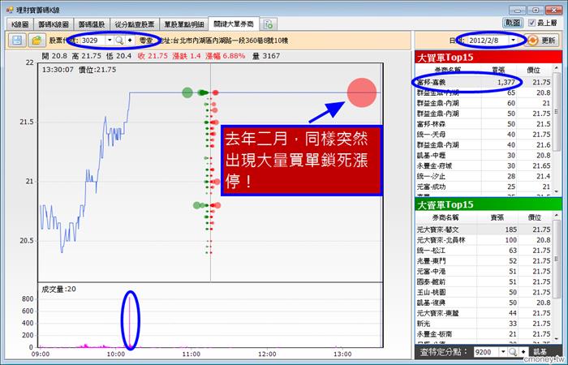The height and width of the screenshot is (365, 568).
Task: Select the 元富-成功 buy row
Action: tap(484, 187)
